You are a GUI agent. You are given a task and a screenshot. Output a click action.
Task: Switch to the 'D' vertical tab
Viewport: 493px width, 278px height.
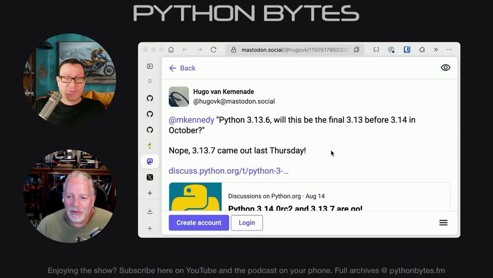tap(150, 81)
